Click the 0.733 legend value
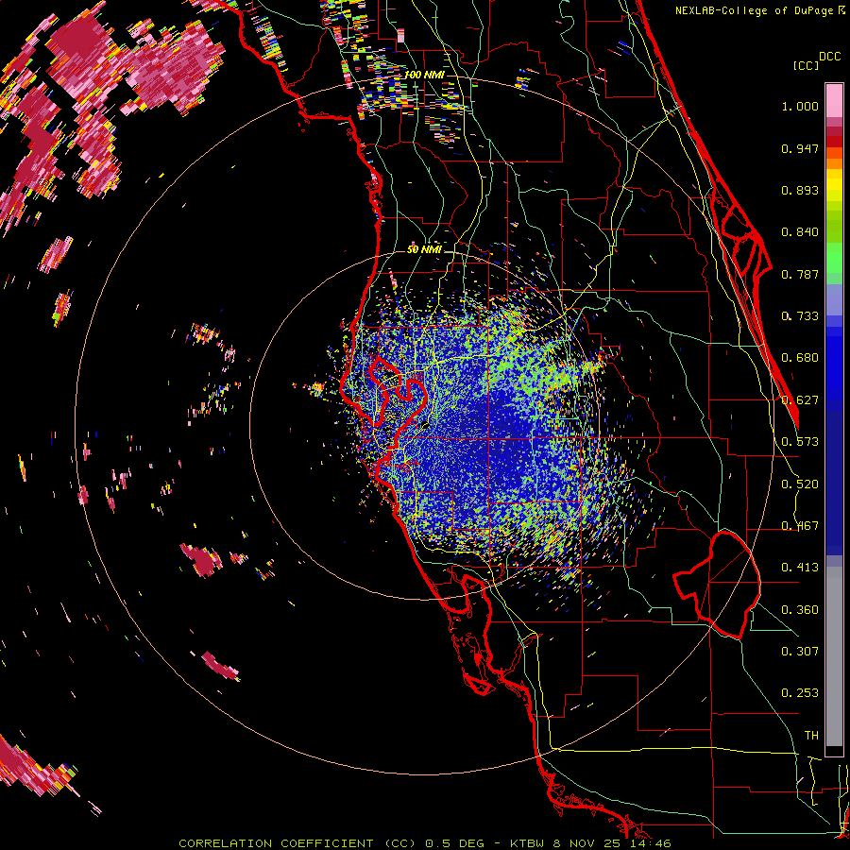This screenshot has width=850, height=850. tap(800, 316)
